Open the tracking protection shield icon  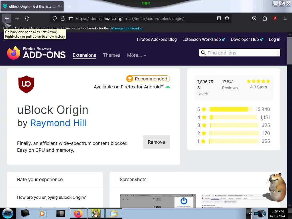[54, 19]
